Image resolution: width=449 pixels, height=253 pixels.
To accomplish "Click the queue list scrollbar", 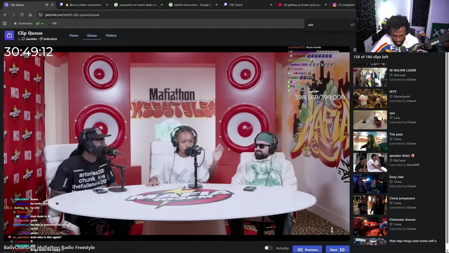I will [x=447, y=148].
